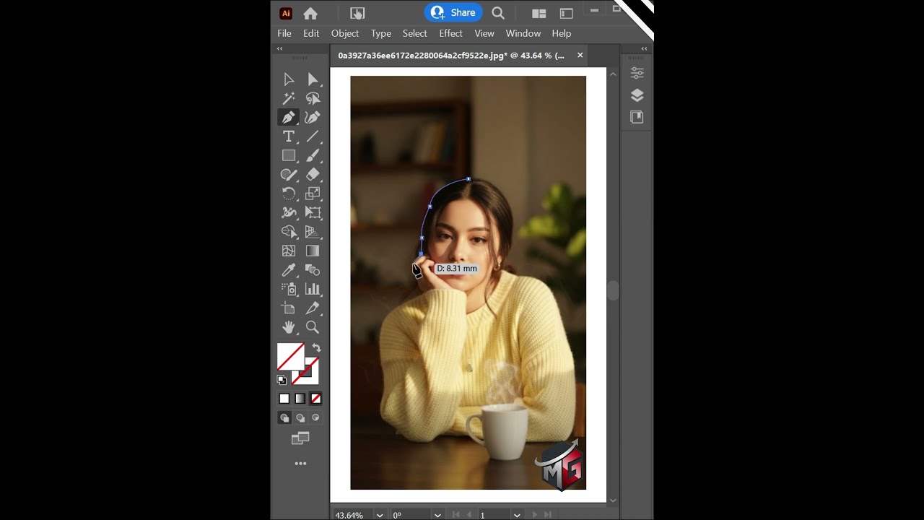Viewport: 924px width, 520px height.
Task: Open the View menu
Action: coord(484,33)
